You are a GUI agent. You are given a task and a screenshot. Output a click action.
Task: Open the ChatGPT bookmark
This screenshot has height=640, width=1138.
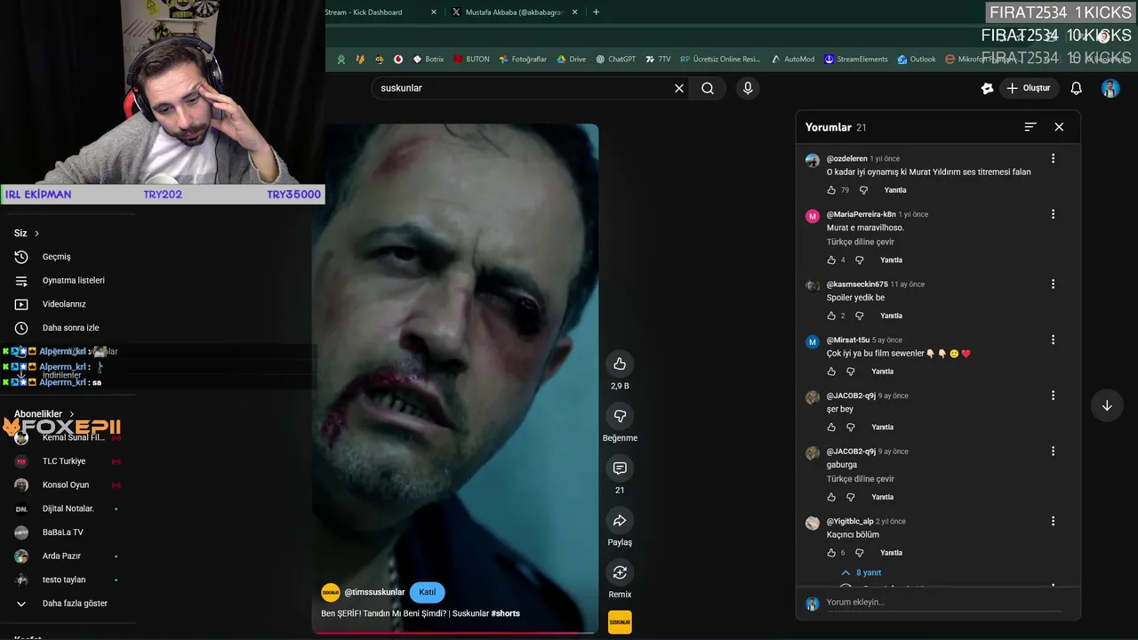(615, 60)
